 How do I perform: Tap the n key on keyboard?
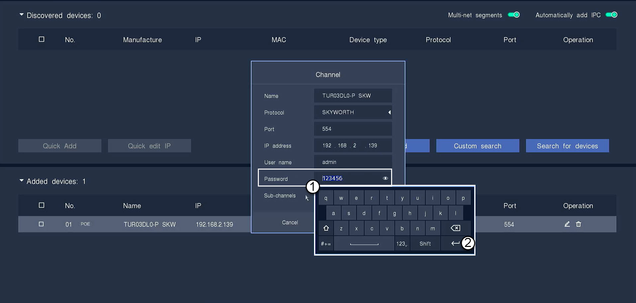point(417,228)
